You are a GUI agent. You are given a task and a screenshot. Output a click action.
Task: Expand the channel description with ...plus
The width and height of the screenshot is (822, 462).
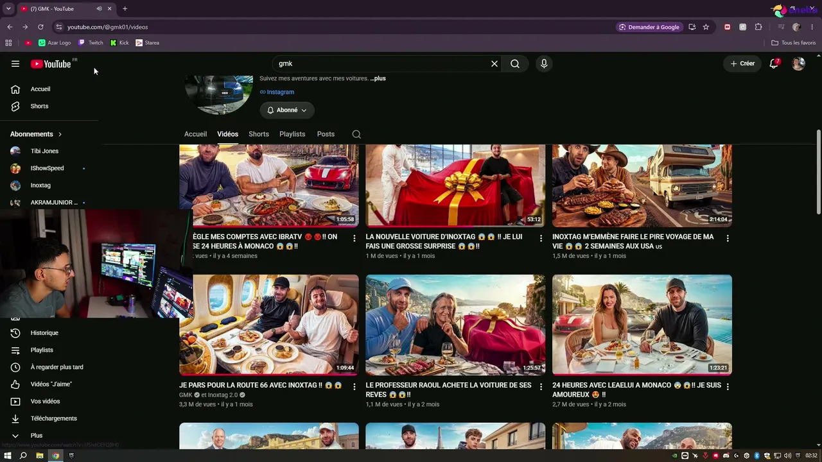(378, 78)
